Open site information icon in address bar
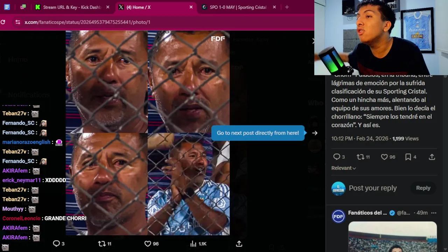 pyautogui.click(x=17, y=22)
